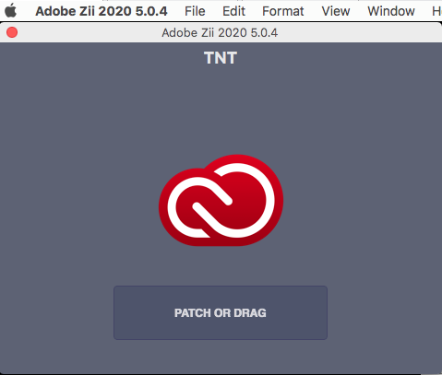Click the red Creative Cloud logo
Image resolution: width=442 pixels, height=375 pixels.
coord(221,200)
